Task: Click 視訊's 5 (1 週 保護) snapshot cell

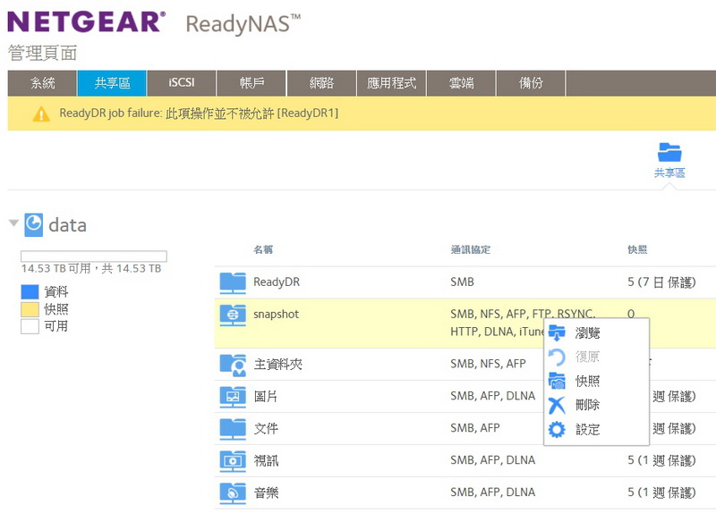Action: click(x=661, y=460)
